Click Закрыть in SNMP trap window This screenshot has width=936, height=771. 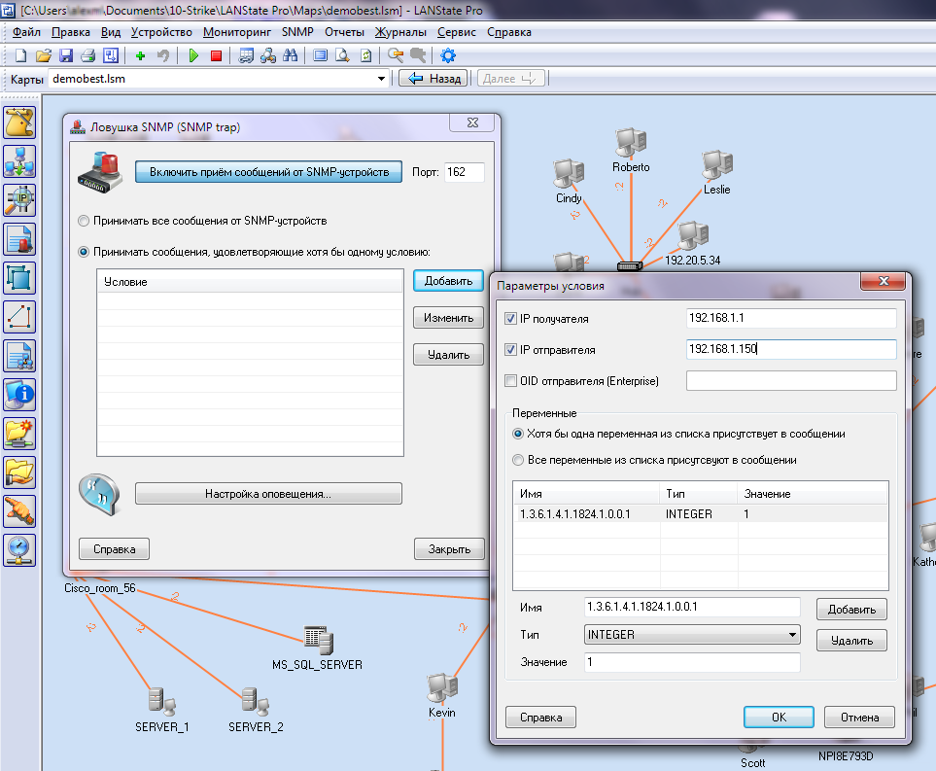[449, 548]
